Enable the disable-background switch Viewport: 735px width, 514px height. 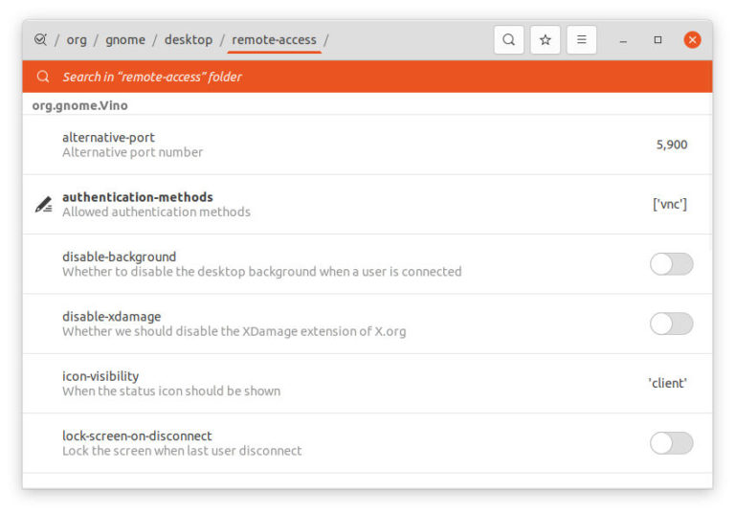click(x=671, y=264)
